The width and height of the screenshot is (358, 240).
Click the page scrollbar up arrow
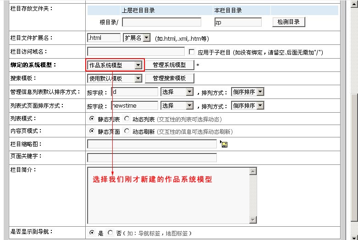pos(354,3)
